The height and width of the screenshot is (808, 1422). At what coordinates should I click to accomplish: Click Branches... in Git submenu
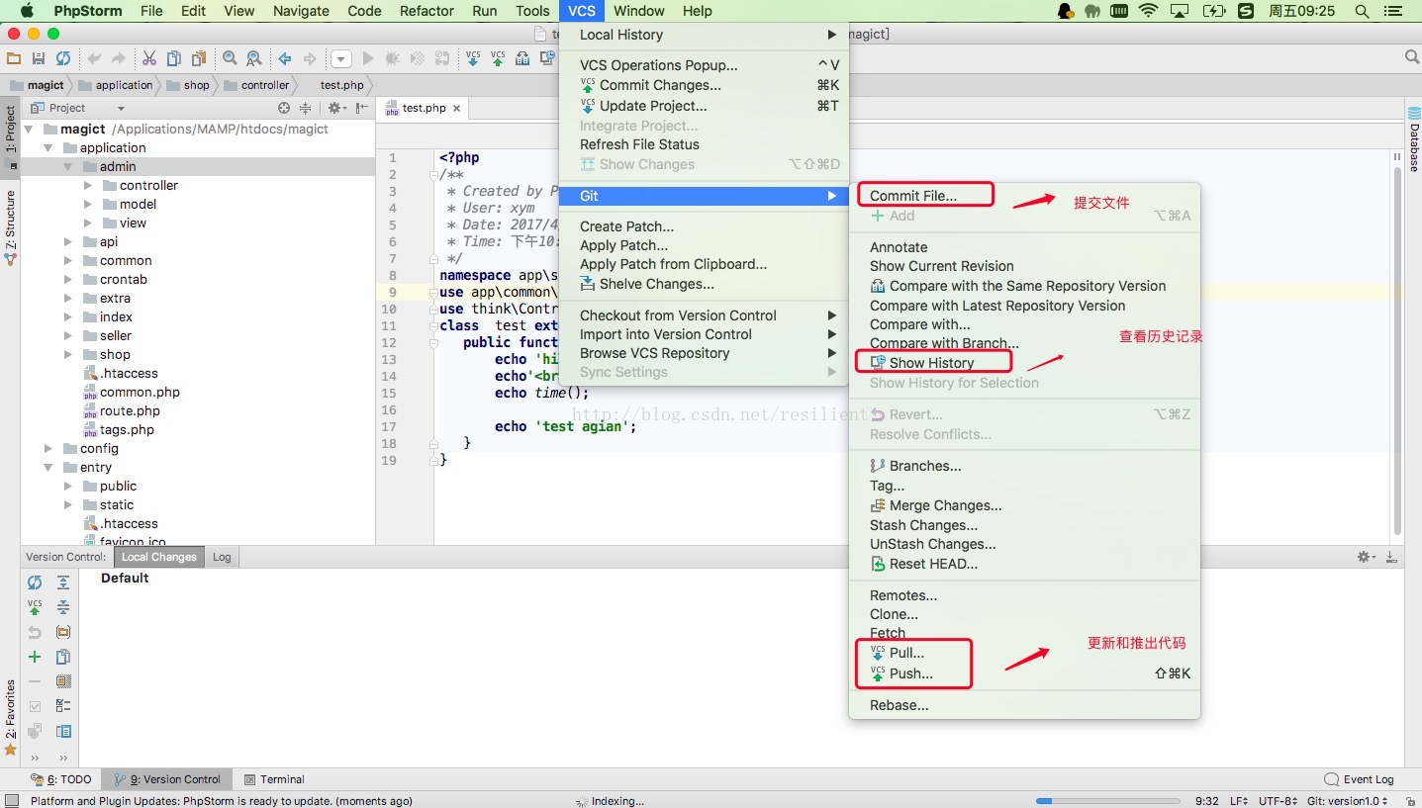pyautogui.click(x=915, y=466)
